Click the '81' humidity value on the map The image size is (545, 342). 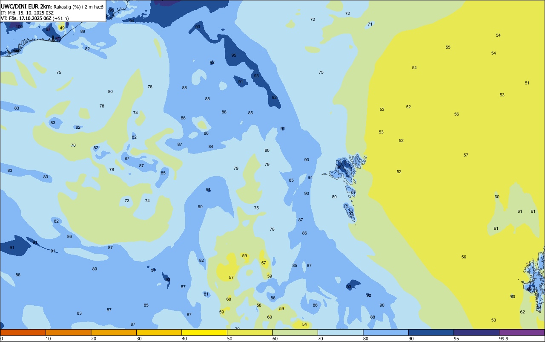pos(206,294)
